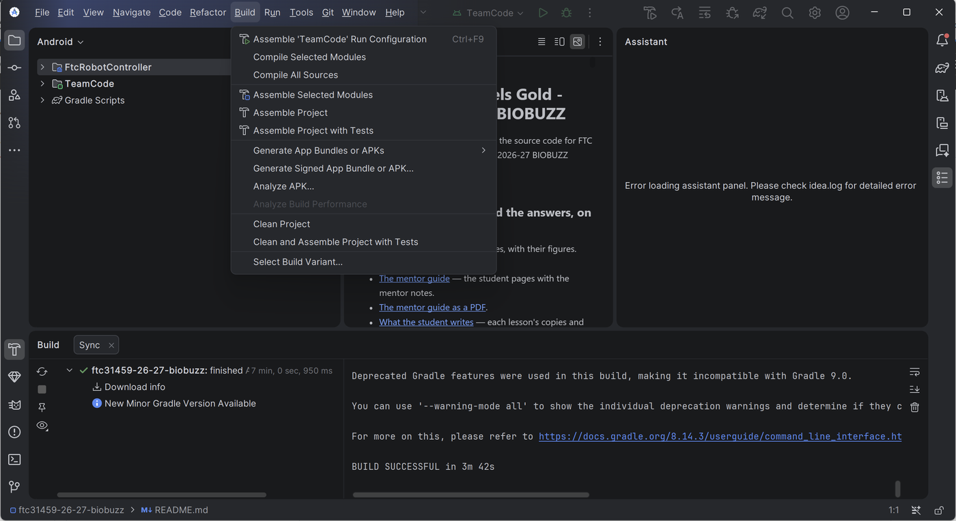Viewport: 956px width, 521px height.
Task: Open the Logcat cat icon
Action: 14,404
